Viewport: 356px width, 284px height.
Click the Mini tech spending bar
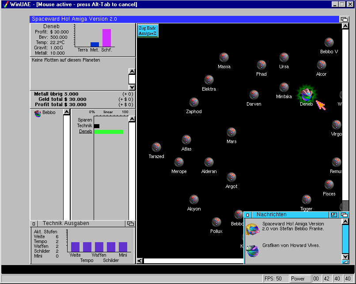coord(123,247)
